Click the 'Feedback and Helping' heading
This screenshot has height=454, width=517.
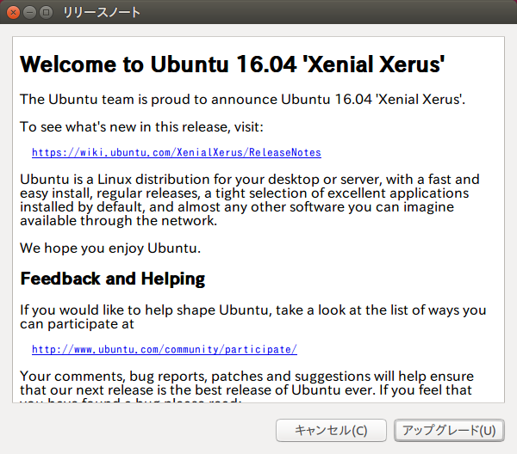(112, 279)
